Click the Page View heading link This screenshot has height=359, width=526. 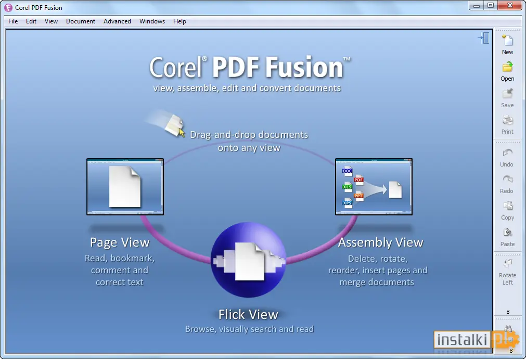point(120,242)
